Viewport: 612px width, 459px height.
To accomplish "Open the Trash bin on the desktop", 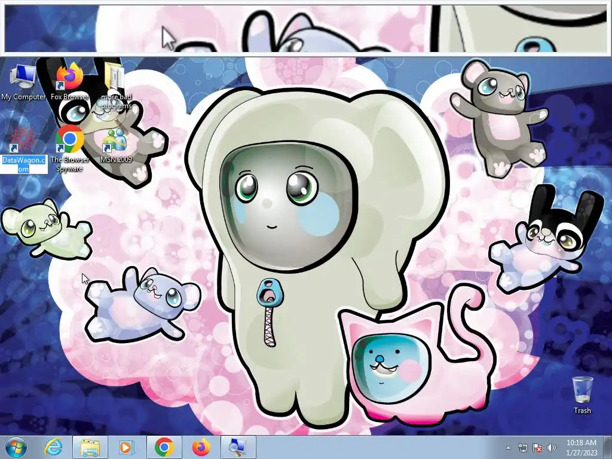I will click(582, 394).
